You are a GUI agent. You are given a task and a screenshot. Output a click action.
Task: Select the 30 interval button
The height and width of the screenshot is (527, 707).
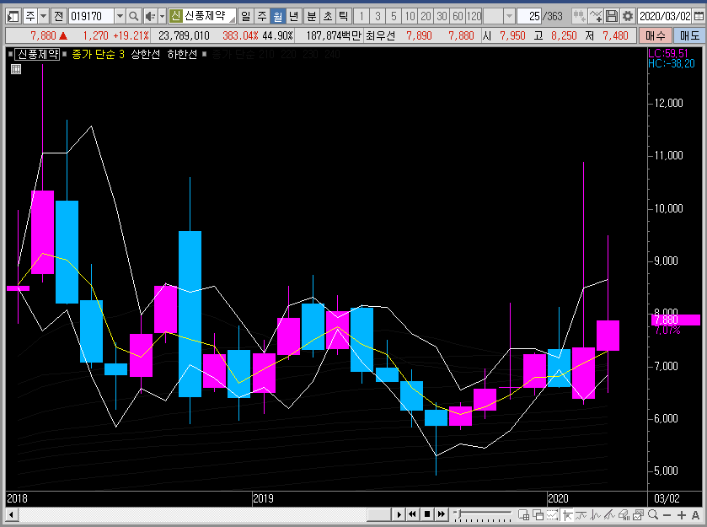click(442, 17)
